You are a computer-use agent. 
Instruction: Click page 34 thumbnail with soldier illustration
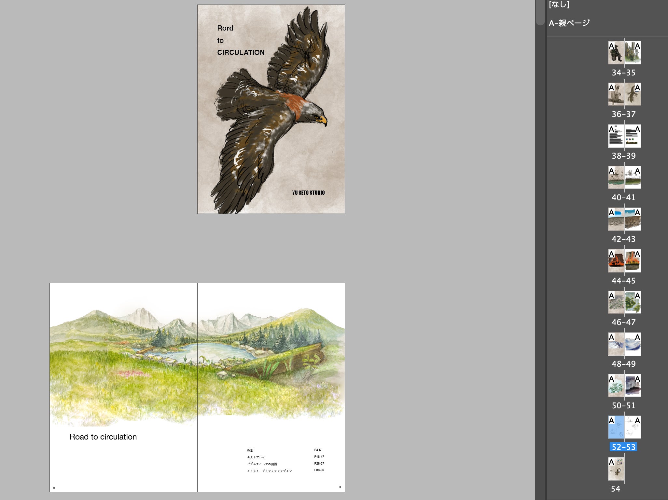(616, 53)
